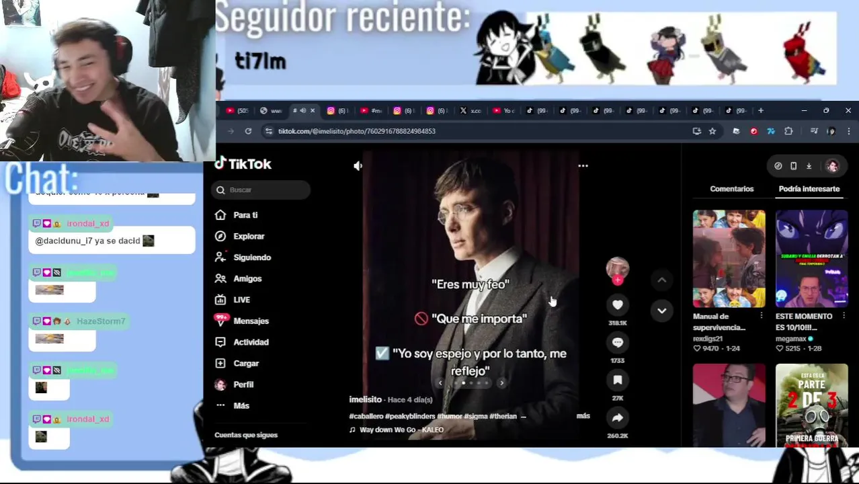Click the 318.1K like count
The height and width of the screenshot is (484, 859).
click(617, 323)
